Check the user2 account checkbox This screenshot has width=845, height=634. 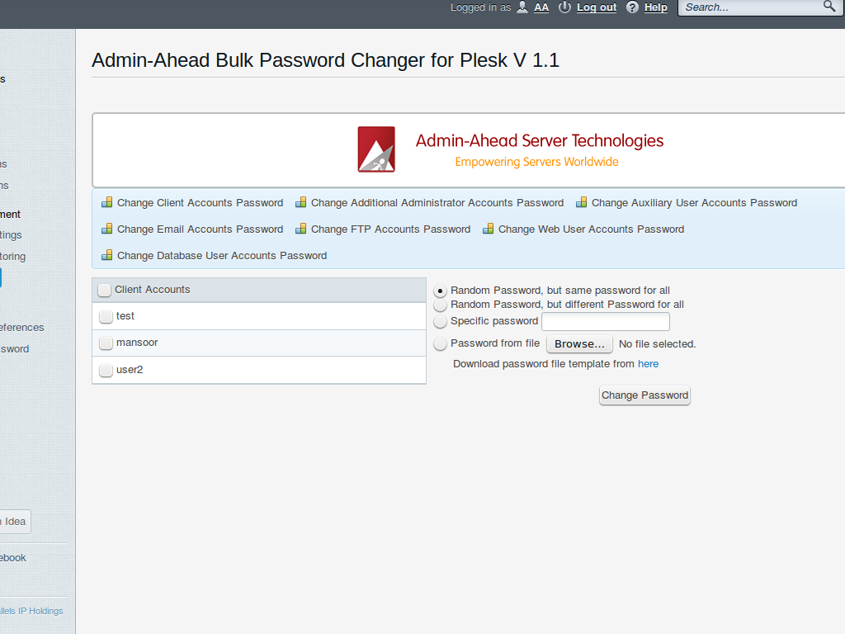[106, 370]
